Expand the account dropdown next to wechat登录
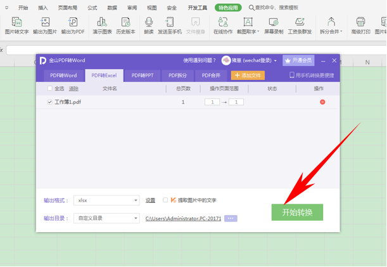 pos(275,61)
